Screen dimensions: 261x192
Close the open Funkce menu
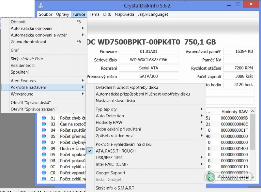tap(79, 14)
